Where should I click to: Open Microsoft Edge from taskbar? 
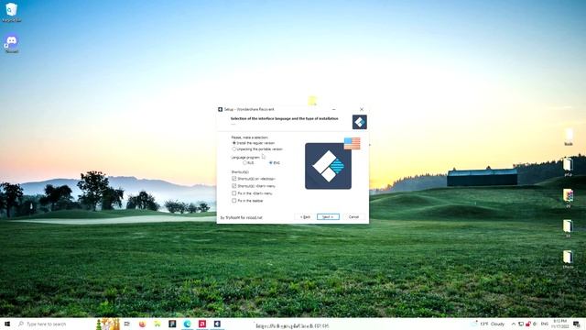[x=187, y=324]
